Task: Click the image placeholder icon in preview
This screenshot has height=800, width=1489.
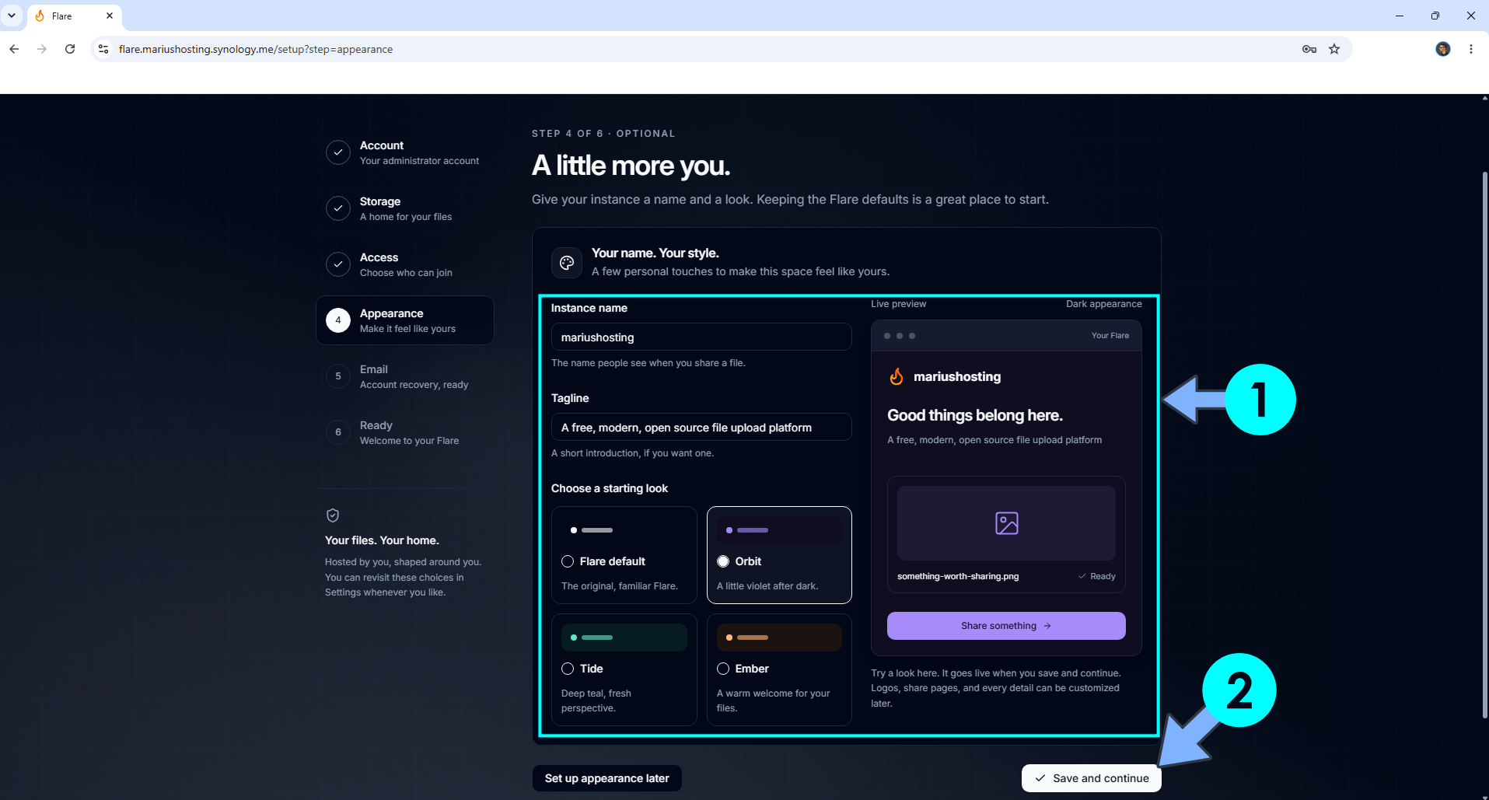Action: coord(1007,523)
